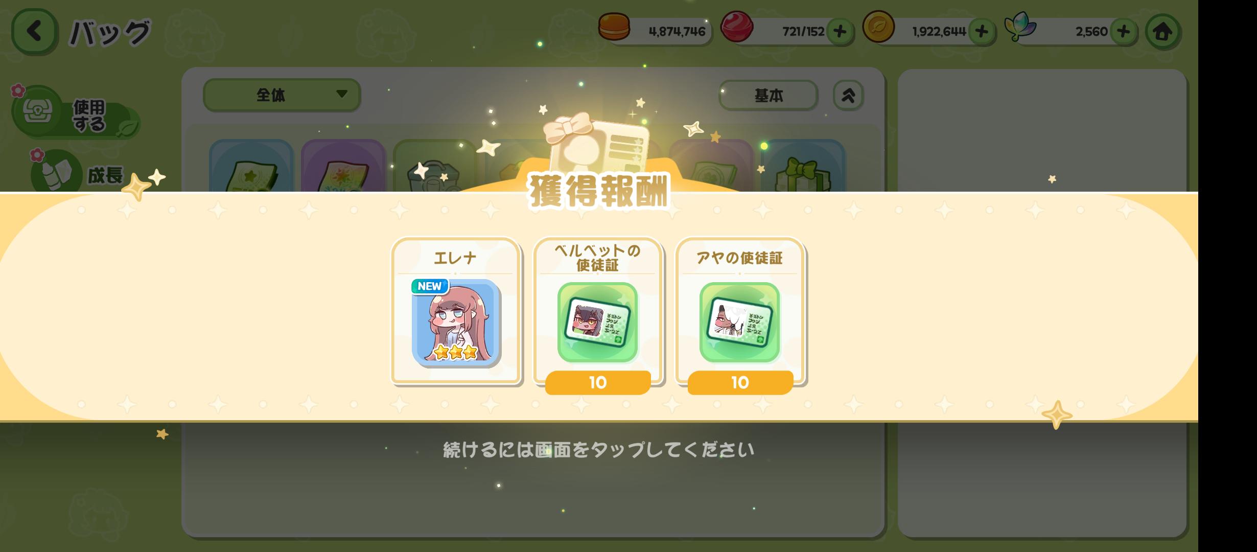Select the 使用する chest category tab

click(76, 112)
